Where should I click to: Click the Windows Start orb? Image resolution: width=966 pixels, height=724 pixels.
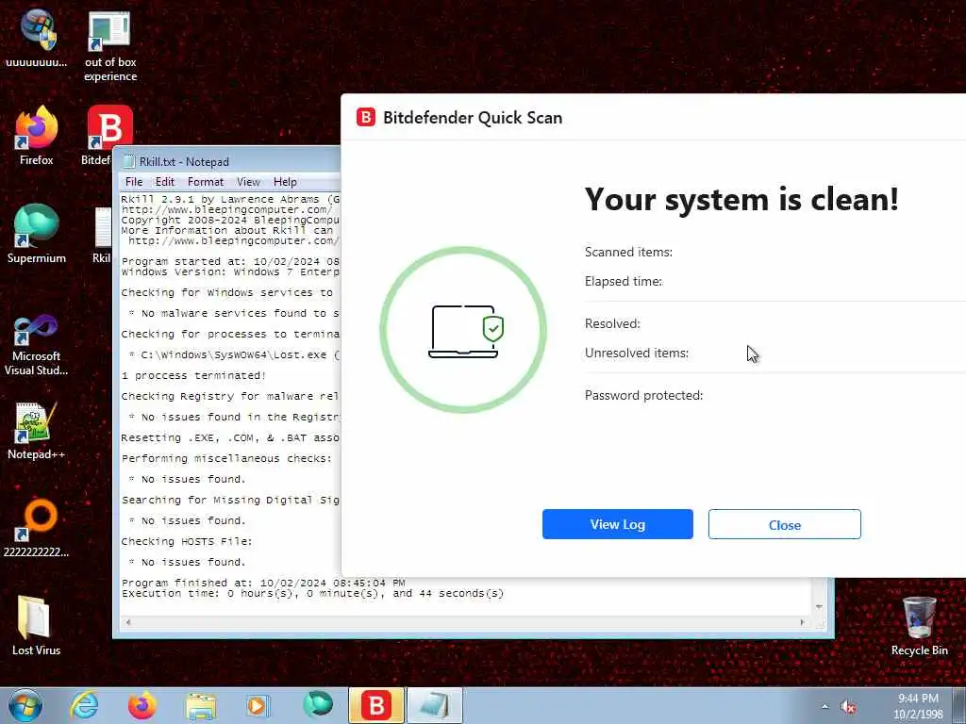(x=25, y=705)
